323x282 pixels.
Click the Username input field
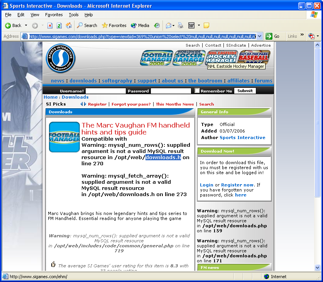(105, 91)
